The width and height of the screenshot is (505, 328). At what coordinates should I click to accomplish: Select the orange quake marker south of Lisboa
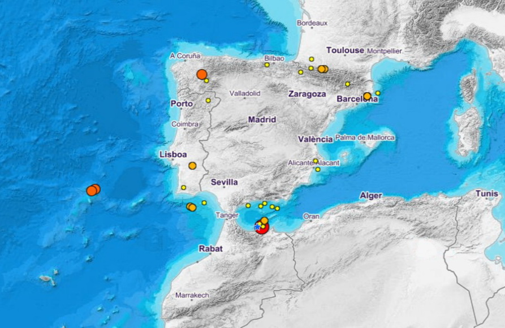click(x=192, y=166)
